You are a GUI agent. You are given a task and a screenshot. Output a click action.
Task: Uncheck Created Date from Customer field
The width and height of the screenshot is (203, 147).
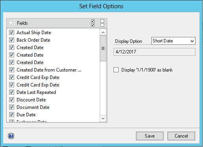pos(11,70)
